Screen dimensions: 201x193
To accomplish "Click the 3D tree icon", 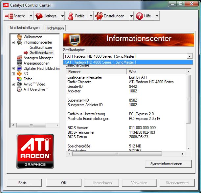I will (19, 74).
